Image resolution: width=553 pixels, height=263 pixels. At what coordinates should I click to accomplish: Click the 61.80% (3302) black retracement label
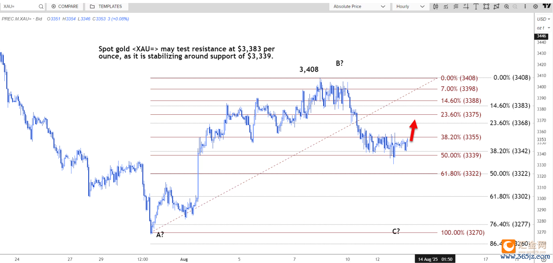click(x=510, y=196)
